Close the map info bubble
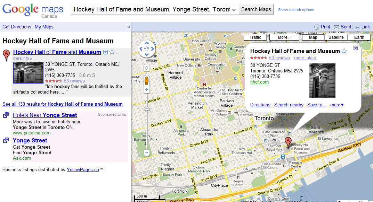Screen dimensions: 373x202 355,48
